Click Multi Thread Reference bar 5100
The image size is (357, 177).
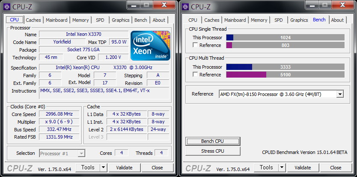point(285,75)
